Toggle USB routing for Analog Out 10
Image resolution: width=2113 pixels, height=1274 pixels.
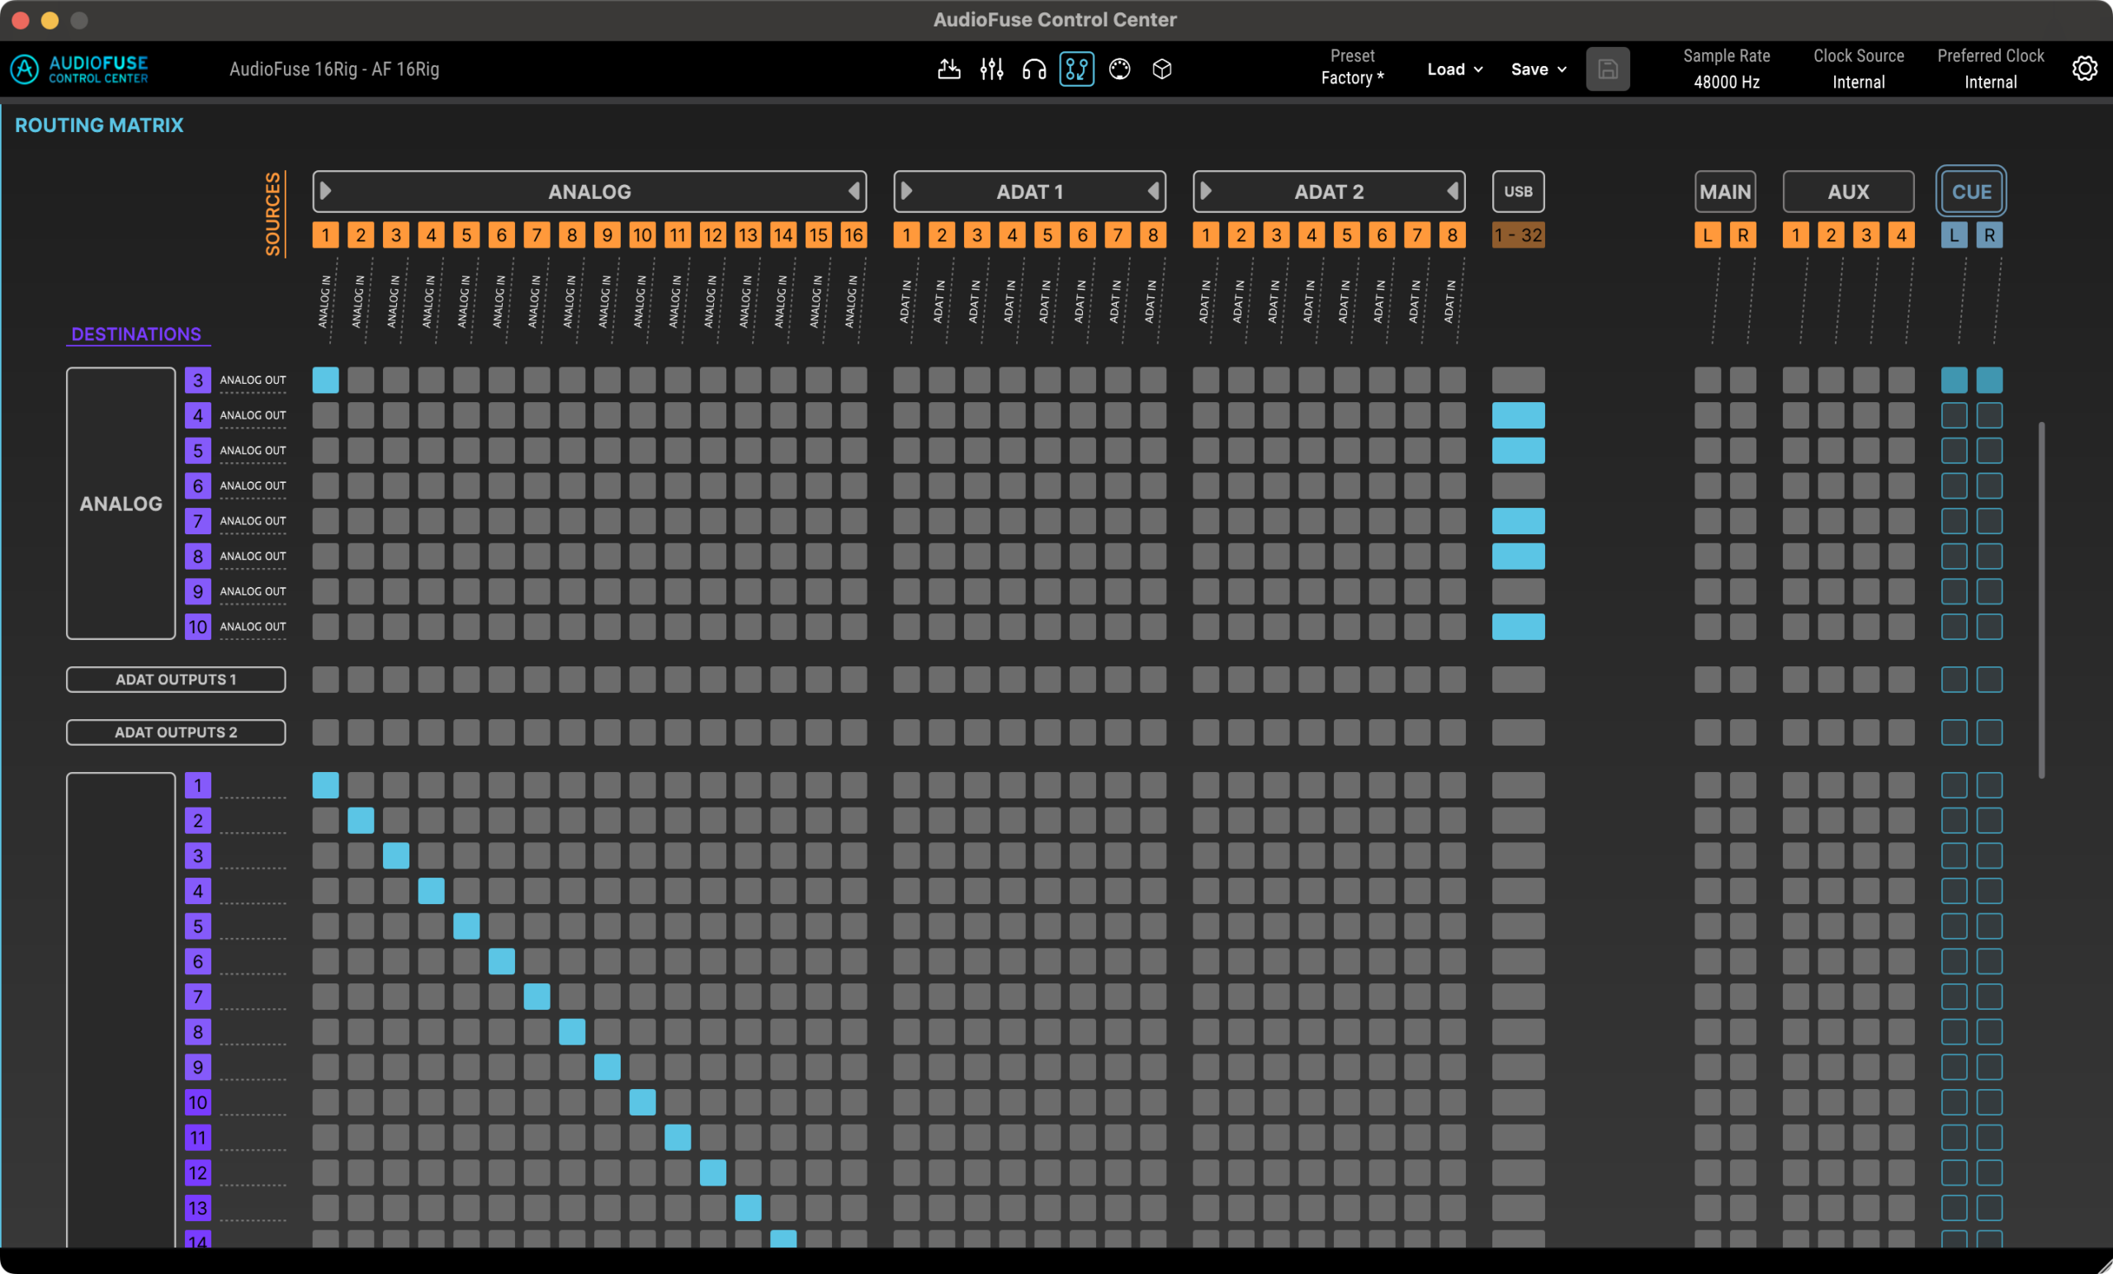coord(1518,627)
